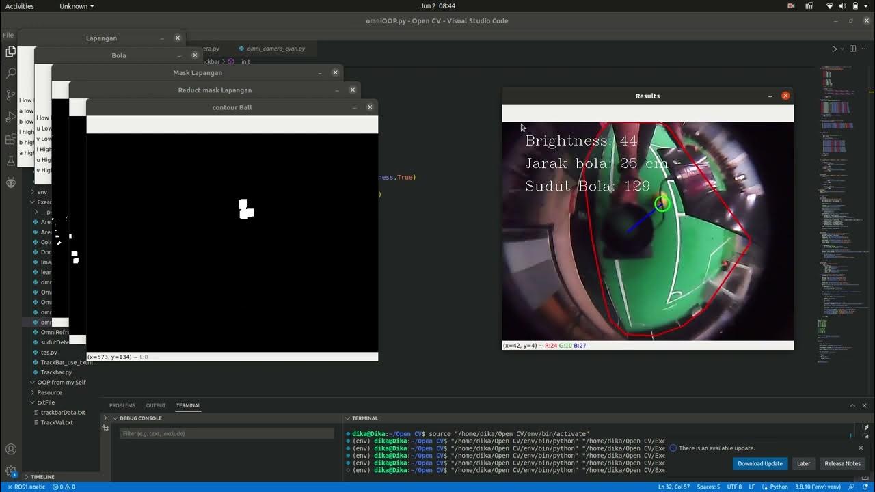The width and height of the screenshot is (875, 492).
Task: Open the Extensions view
Action: tap(10, 139)
